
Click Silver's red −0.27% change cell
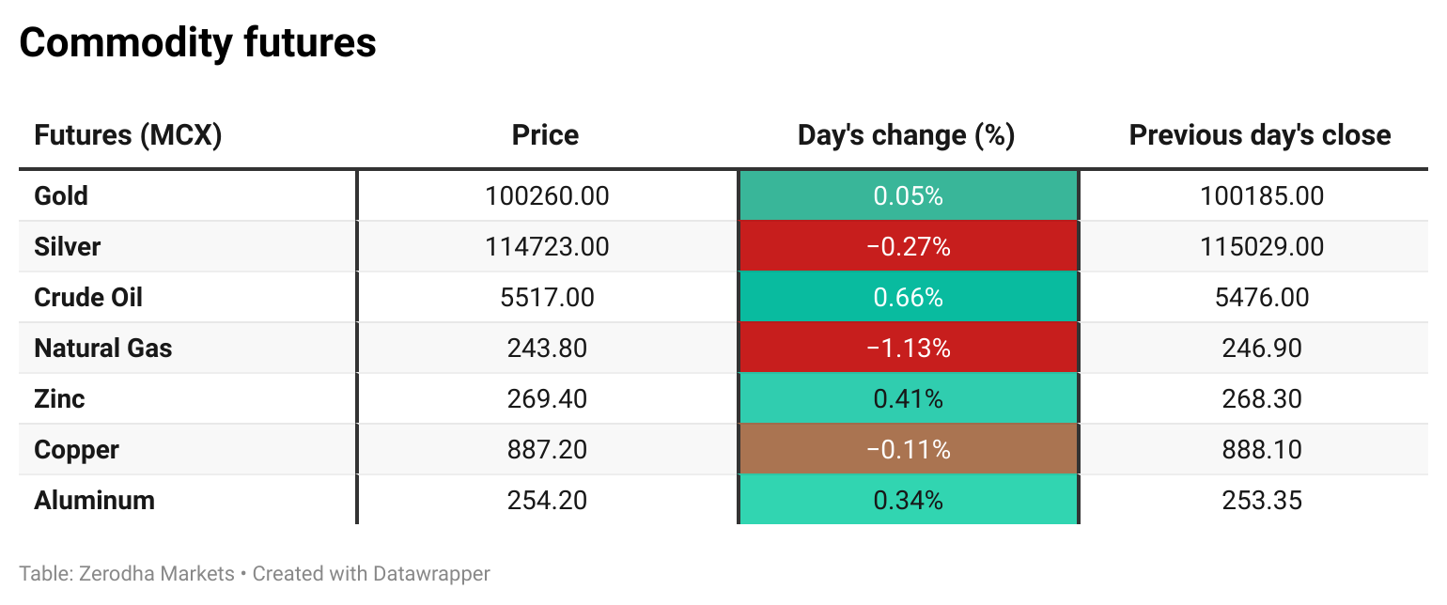tap(908, 247)
